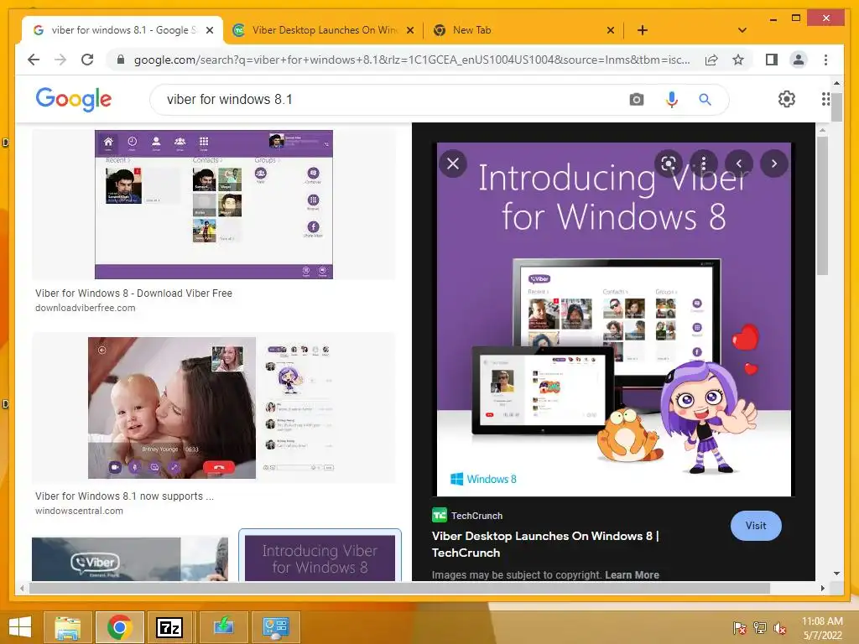Screen dimensions: 859x644
Task: Select the Introducing Viber for Windows 8 thumbnail
Action: tap(320, 558)
